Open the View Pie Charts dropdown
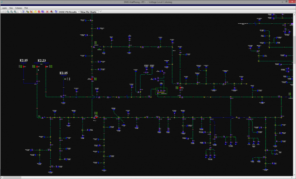The width and height of the screenshot is (296, 179). (x=89, y=12)
